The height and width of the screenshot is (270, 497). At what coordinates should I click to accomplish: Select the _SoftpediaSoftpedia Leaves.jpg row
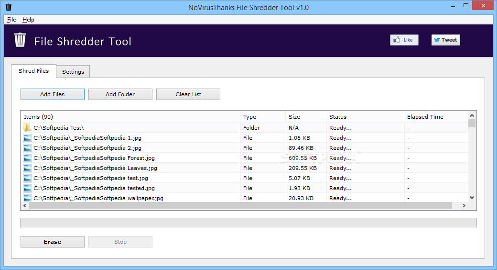(244, 168)
